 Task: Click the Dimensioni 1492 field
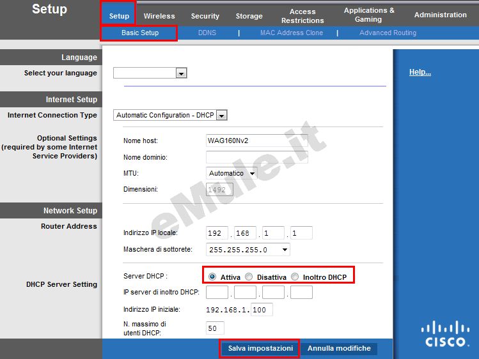[x=219, y=190]
